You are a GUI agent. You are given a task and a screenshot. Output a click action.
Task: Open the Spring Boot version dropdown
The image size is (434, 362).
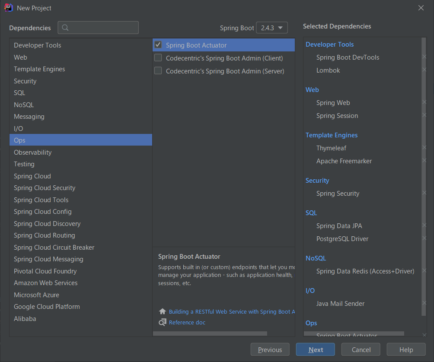[272, 28]
